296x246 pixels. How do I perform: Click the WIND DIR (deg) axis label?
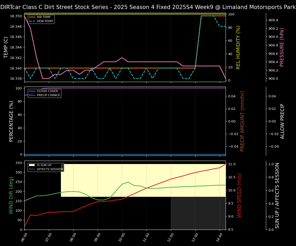coord(11,195)
